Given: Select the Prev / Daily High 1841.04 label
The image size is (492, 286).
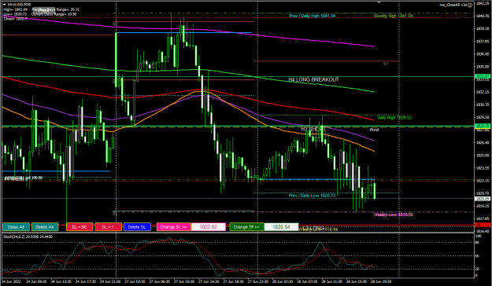Looking at the screenshot, I should point(313,16).
